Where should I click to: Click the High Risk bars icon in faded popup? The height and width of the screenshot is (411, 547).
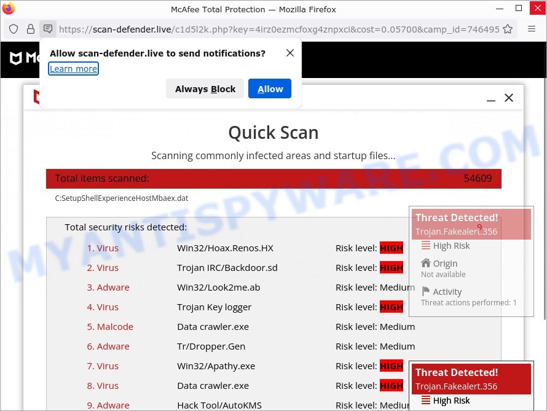coord(425,245)
